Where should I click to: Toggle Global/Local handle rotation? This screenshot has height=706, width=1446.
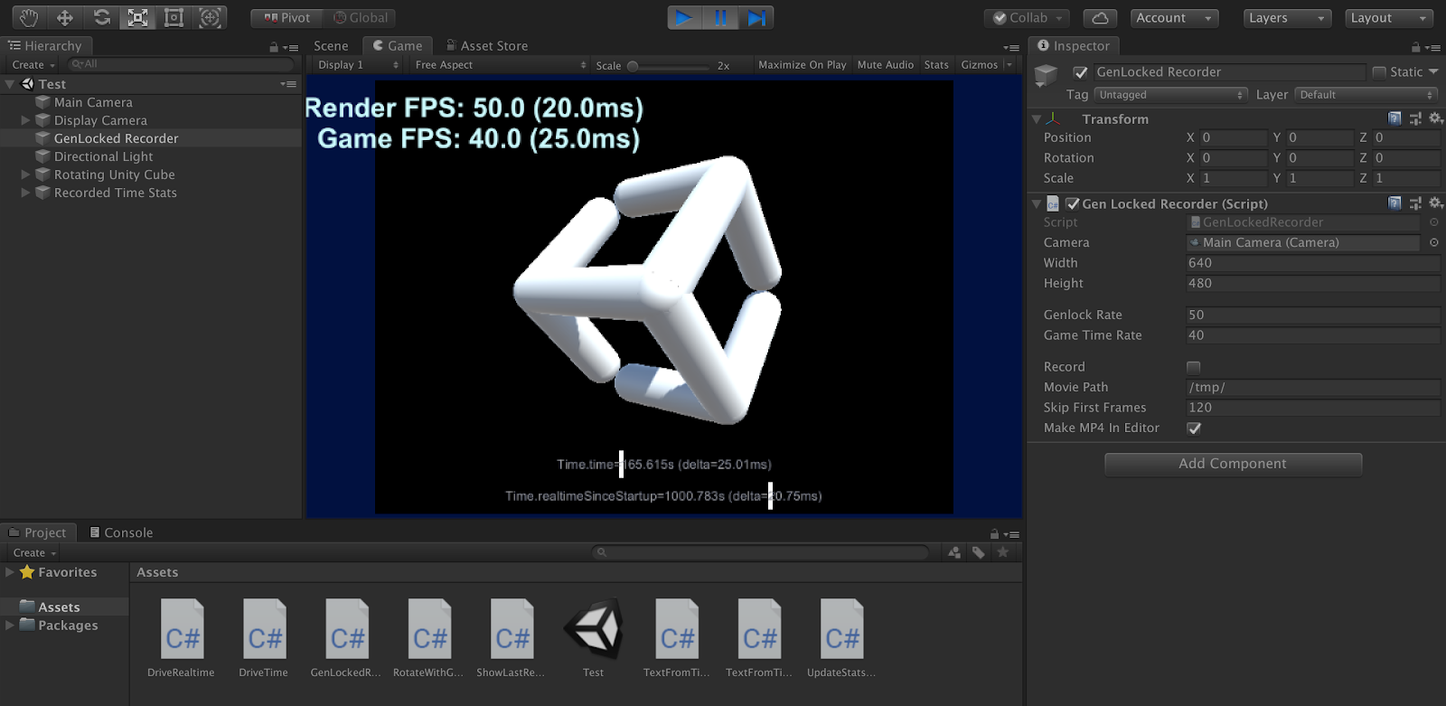[x=360, y=18]
